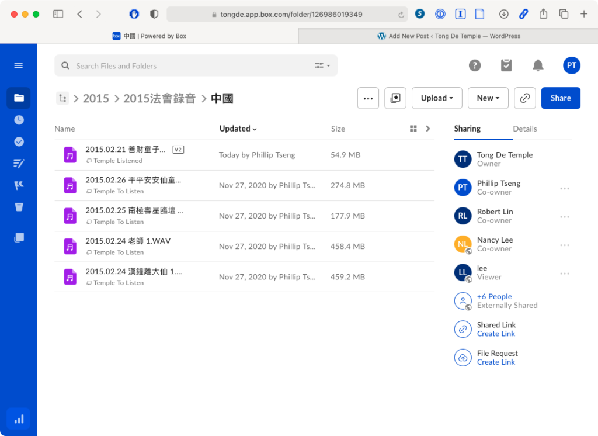The height and width of the screenshot is (436, 598).
Task: Open the Insights bar chart icon at sidebar bottom
Action: point(19,418)
